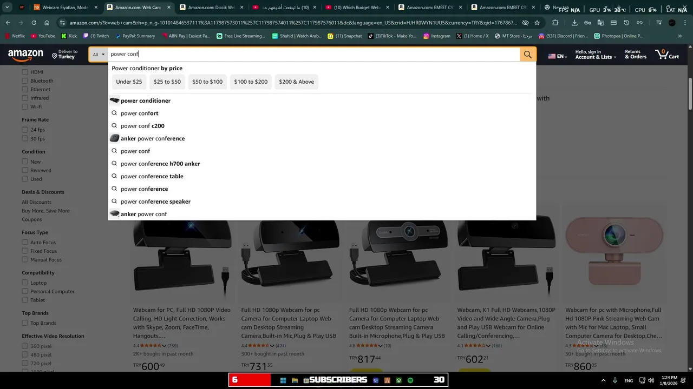Switch to the Which Budget Webcam YouTube tab
This screenshot has width=693, height=389.
pyautogui.click(x=357, y=8)
